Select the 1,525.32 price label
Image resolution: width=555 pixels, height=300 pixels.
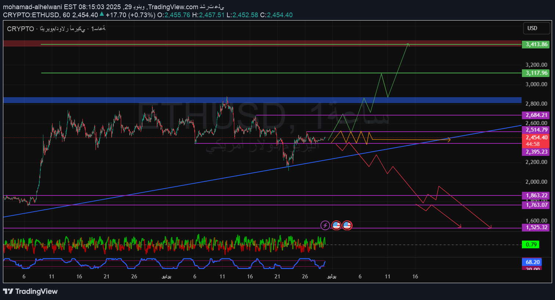[x=536, y=227]
